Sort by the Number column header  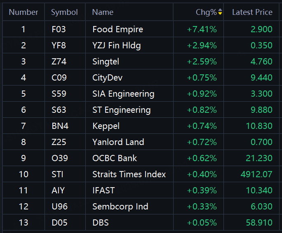(x=23, y=12)
